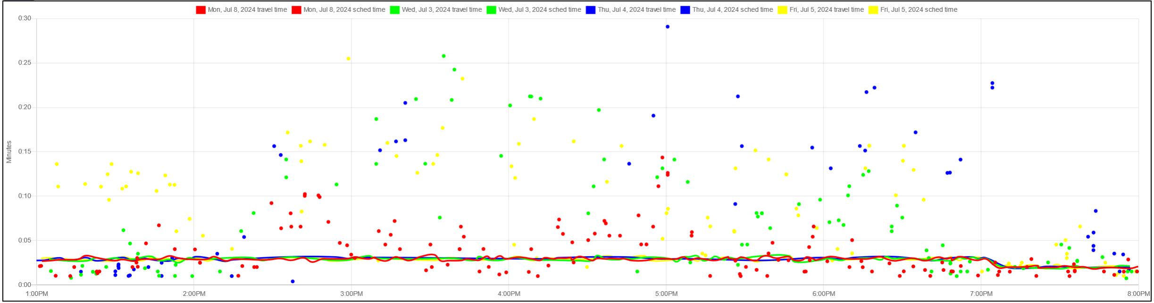Toggle the 'Mon, Jul 8, 2024 sched time' legend text
The width and height of the screenshot is (1154, 303).
click(x=344, y=10)
